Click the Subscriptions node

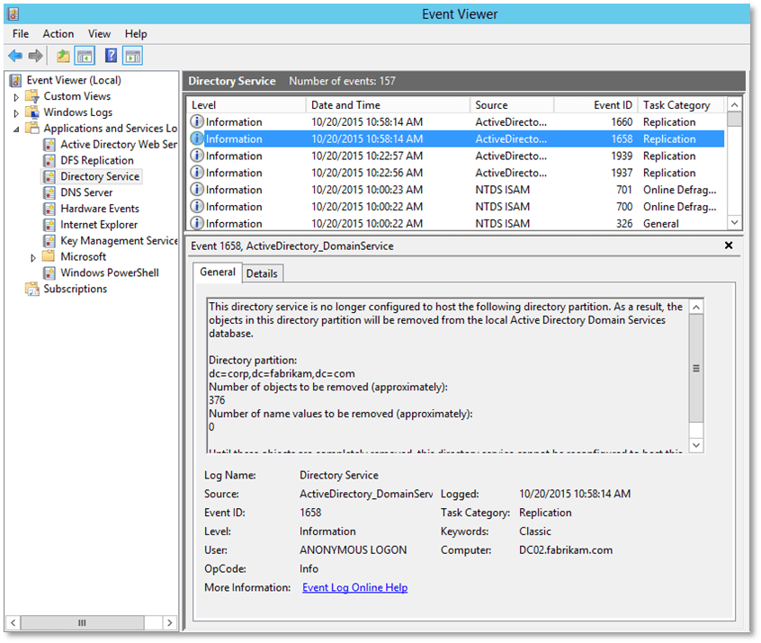[x=75, y=289]
